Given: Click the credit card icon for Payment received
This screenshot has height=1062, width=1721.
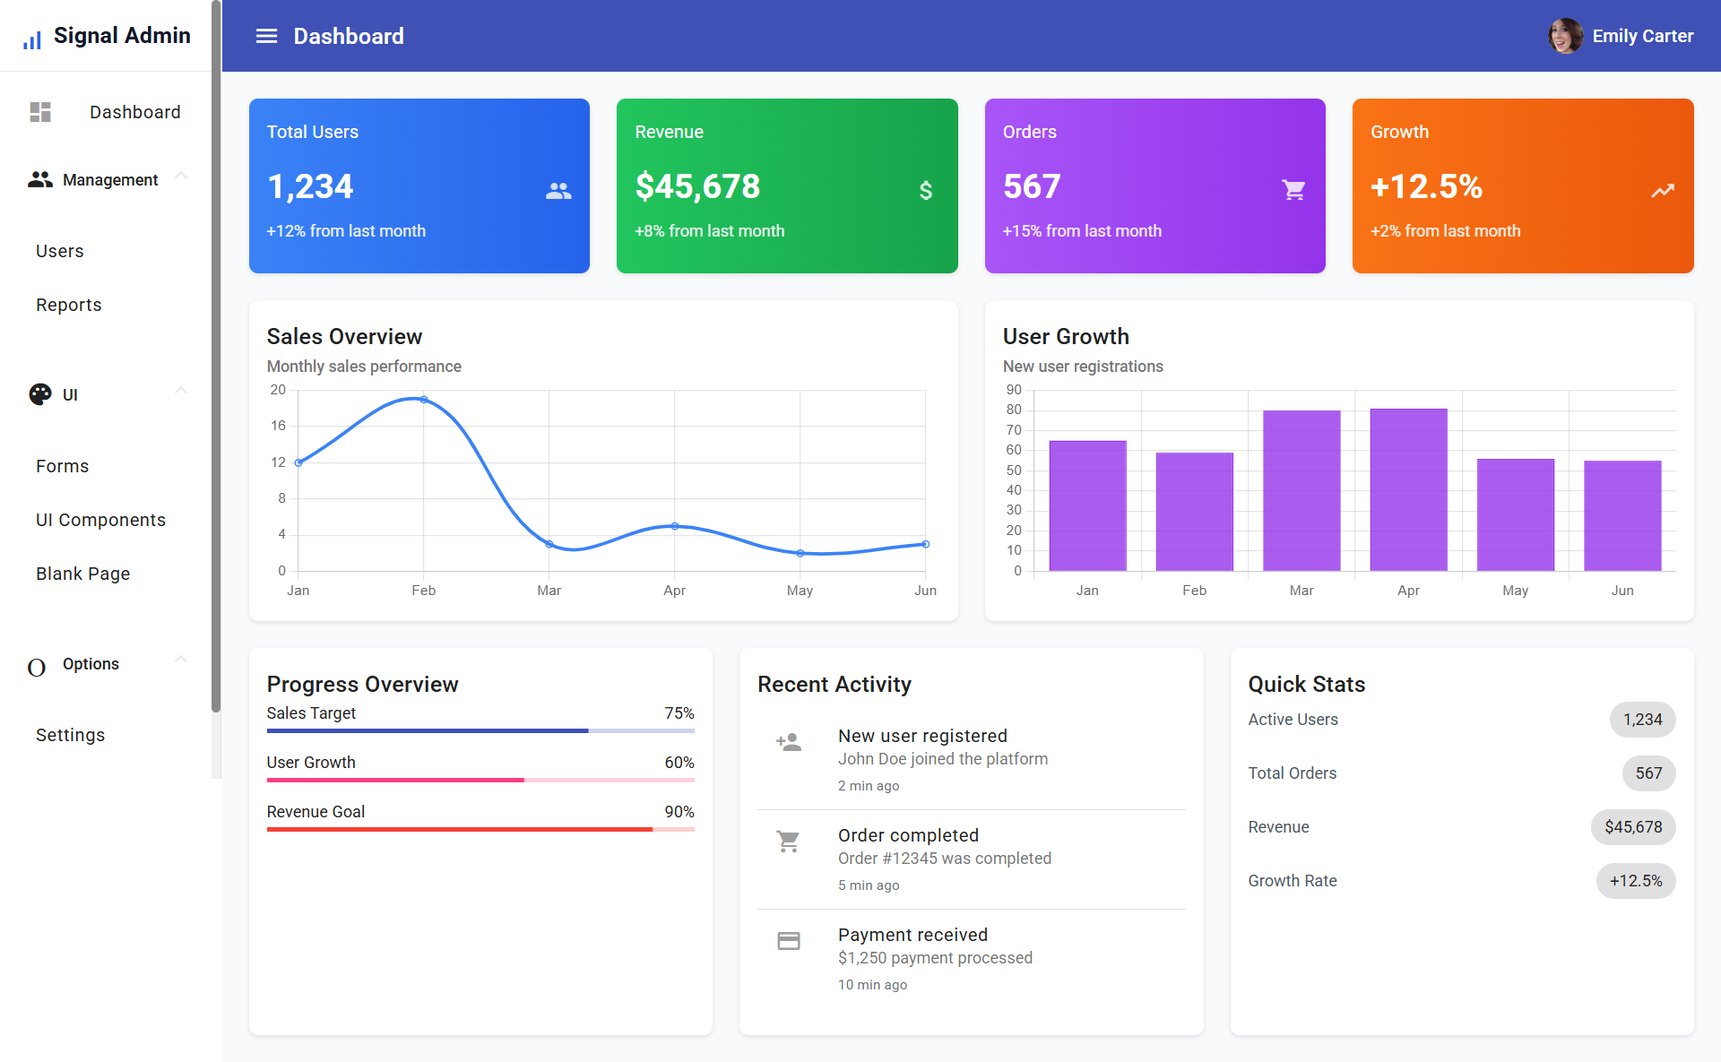Looking at the screenshot, I should (789, 941).
